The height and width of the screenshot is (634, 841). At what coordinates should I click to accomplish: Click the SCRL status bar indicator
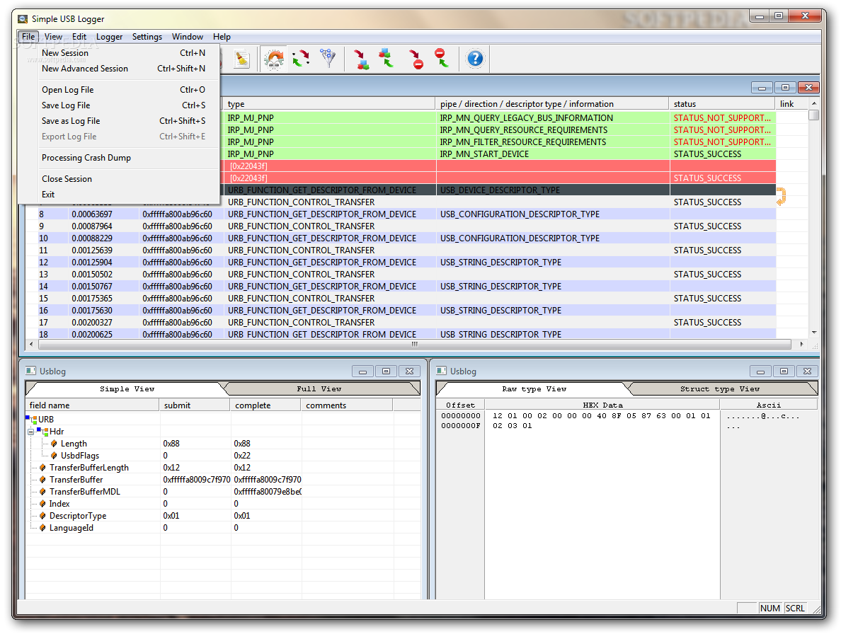pyautogui.click(x=795, y=608)
